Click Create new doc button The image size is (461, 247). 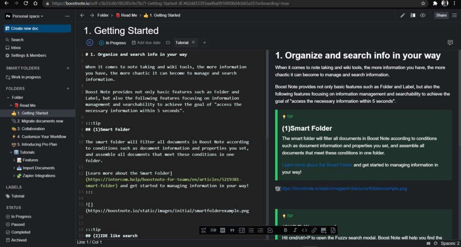click(37, 28)
